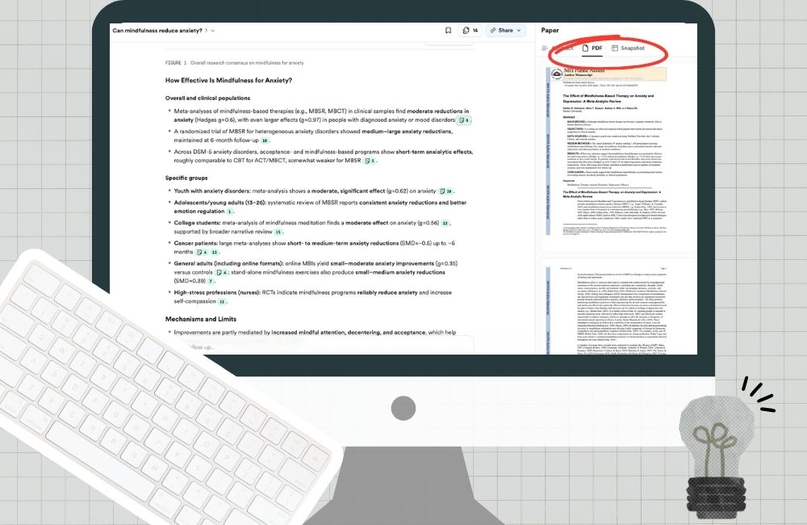
Task: Click citation 1 after 'emotion regulation'
Action: click(230, 212)
